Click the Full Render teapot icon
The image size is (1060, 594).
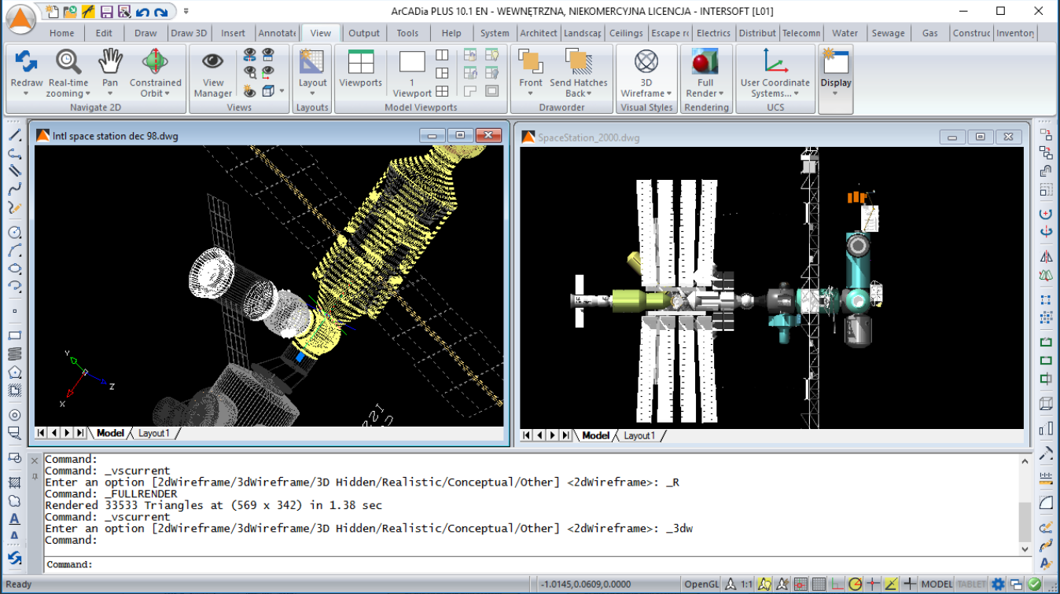(x=705, y=62)
